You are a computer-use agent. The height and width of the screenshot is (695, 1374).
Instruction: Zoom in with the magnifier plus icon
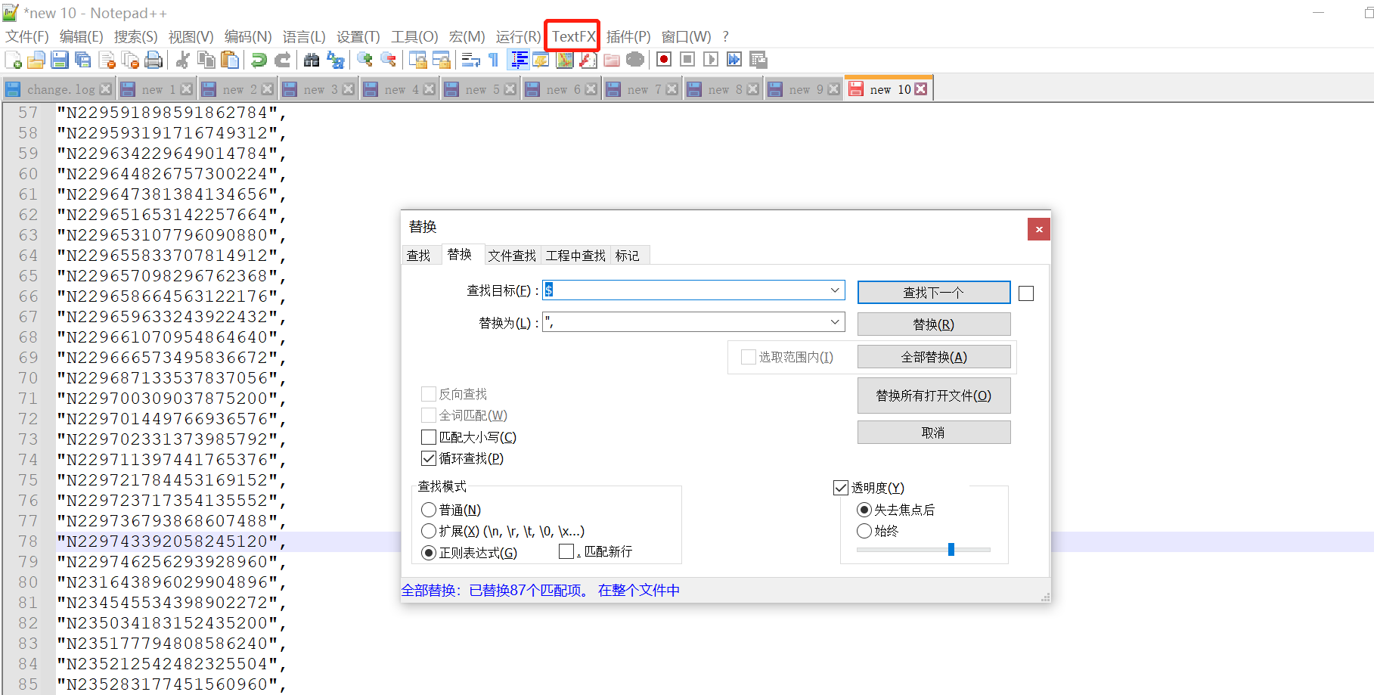tap(364, 60)
